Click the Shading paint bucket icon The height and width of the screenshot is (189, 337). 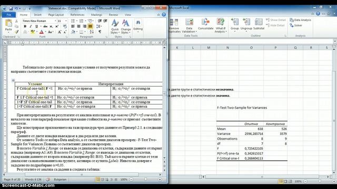(x=73, y=32)
